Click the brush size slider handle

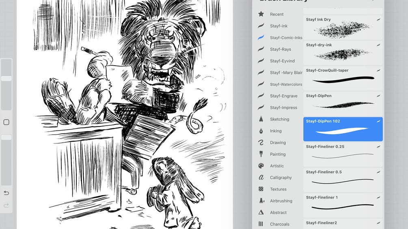click(x=6, y=78)
